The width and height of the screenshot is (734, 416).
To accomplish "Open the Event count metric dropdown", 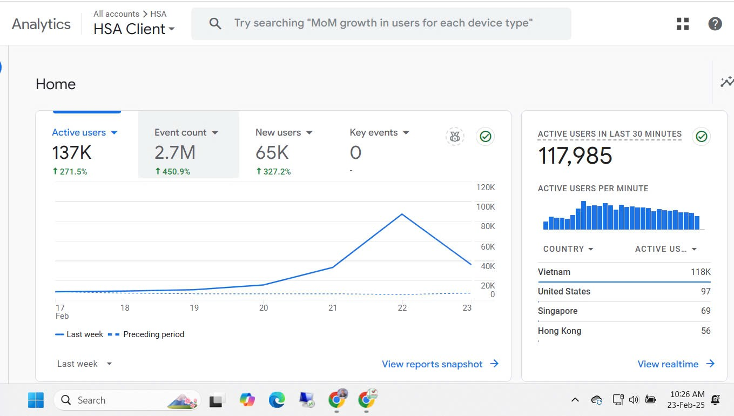I will coord(215,132).
